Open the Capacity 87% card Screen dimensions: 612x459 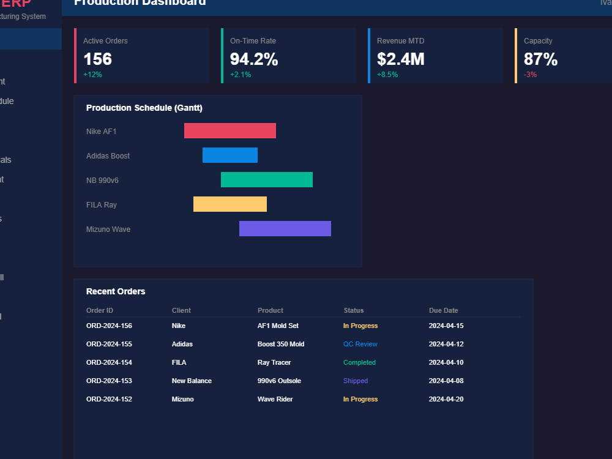pyautogui.click(x=563, y=56)
